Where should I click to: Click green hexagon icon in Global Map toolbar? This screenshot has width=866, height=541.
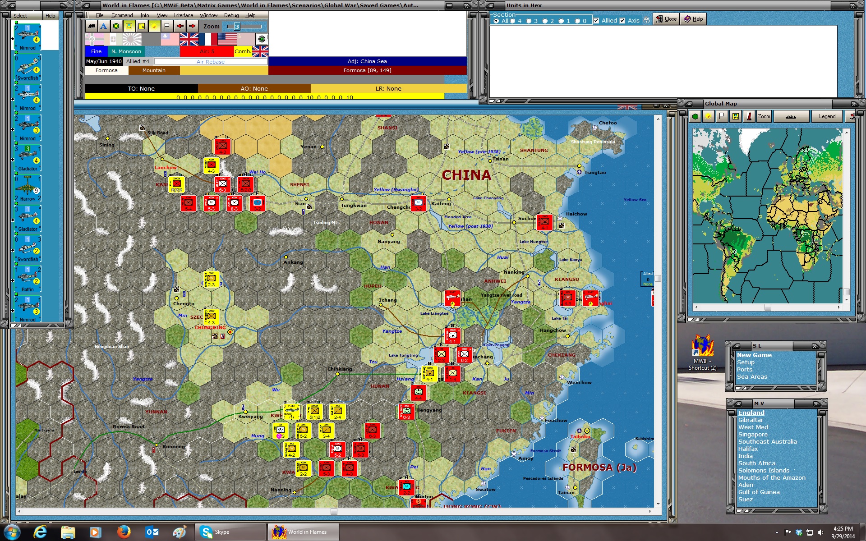click(695, 116)
